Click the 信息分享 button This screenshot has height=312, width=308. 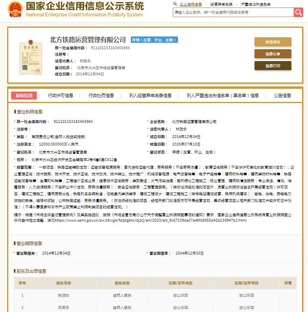(273, 54)
